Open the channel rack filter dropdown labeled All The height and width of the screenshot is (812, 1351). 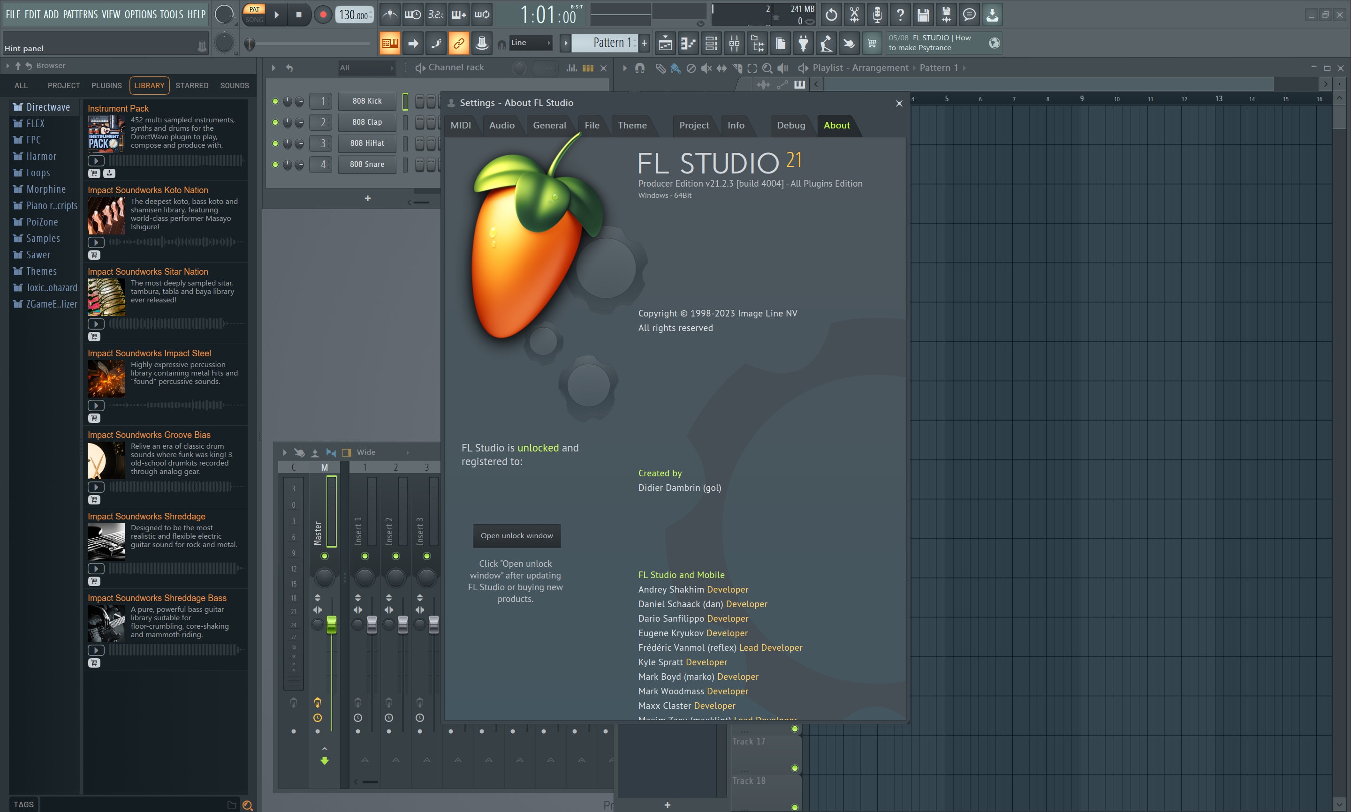tap(366, 68)
